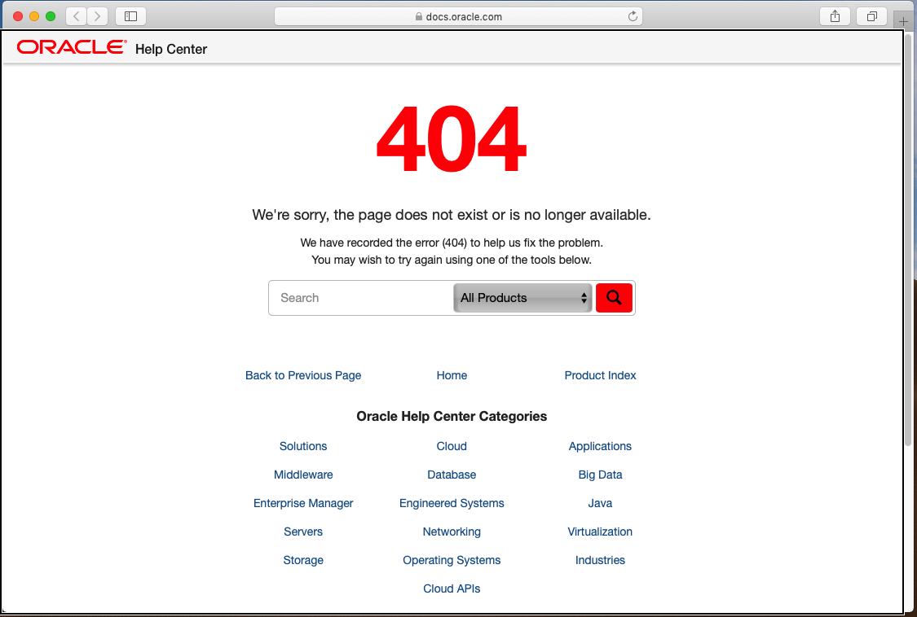Expand the All Products dropdown
Image resolution: width=917 pixels, height=617 pixels.
tap(523, 298)
